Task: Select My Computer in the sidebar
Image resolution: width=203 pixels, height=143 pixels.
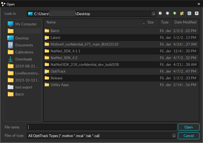Action: [x=26, y=24]
